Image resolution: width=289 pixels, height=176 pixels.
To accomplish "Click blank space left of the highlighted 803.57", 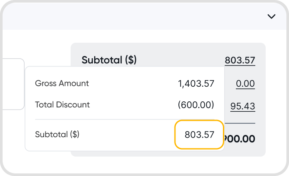I will (x=130, y=135).
